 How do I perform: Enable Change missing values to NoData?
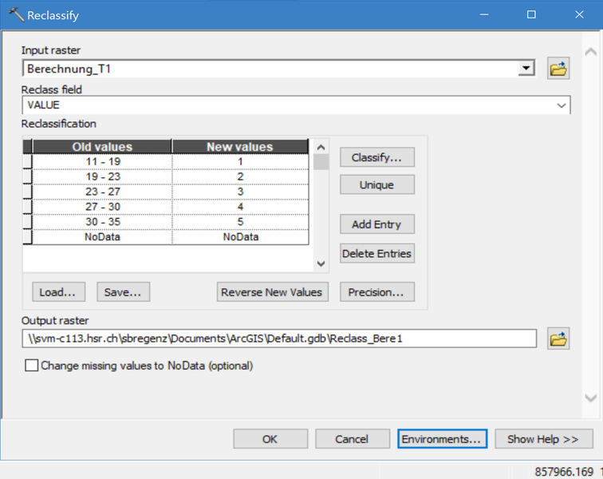click(x=32, y=366)
